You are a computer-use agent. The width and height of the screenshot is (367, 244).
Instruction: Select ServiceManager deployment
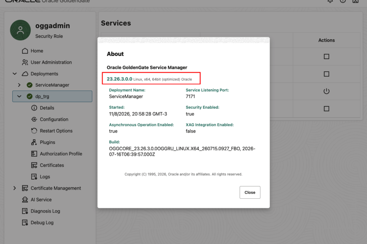52,85
